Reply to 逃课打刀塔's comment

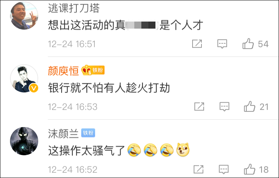click(x=222, y=44)
